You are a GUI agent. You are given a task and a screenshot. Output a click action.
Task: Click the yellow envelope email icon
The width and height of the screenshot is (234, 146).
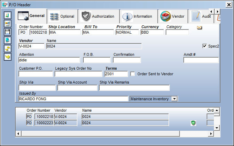pyautogui.click(x=199, y=28)
